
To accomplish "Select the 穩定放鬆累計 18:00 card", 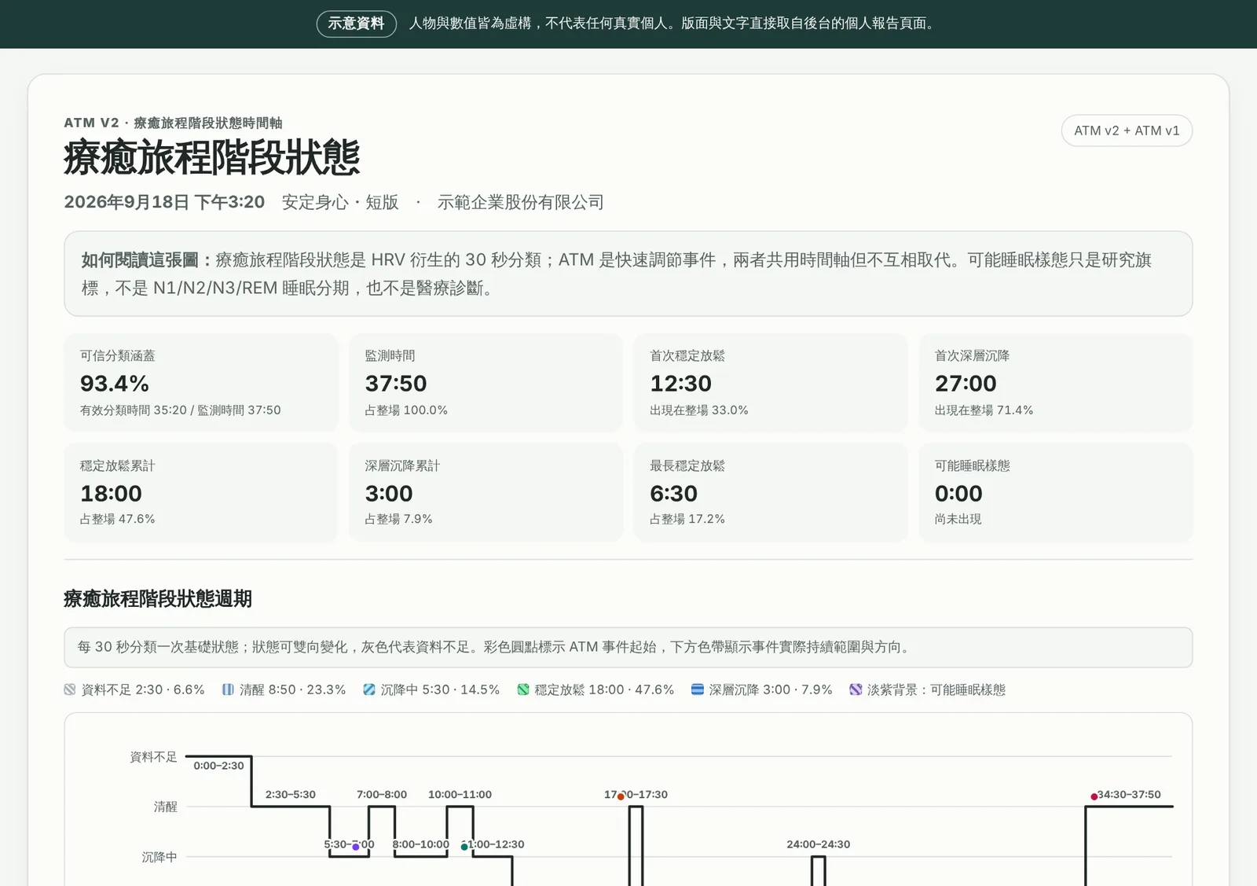I will point(201,492).
